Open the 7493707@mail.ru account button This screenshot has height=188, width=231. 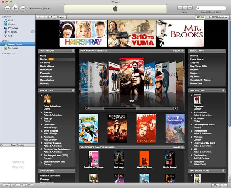pyautogui.click(x=218, y=17)
